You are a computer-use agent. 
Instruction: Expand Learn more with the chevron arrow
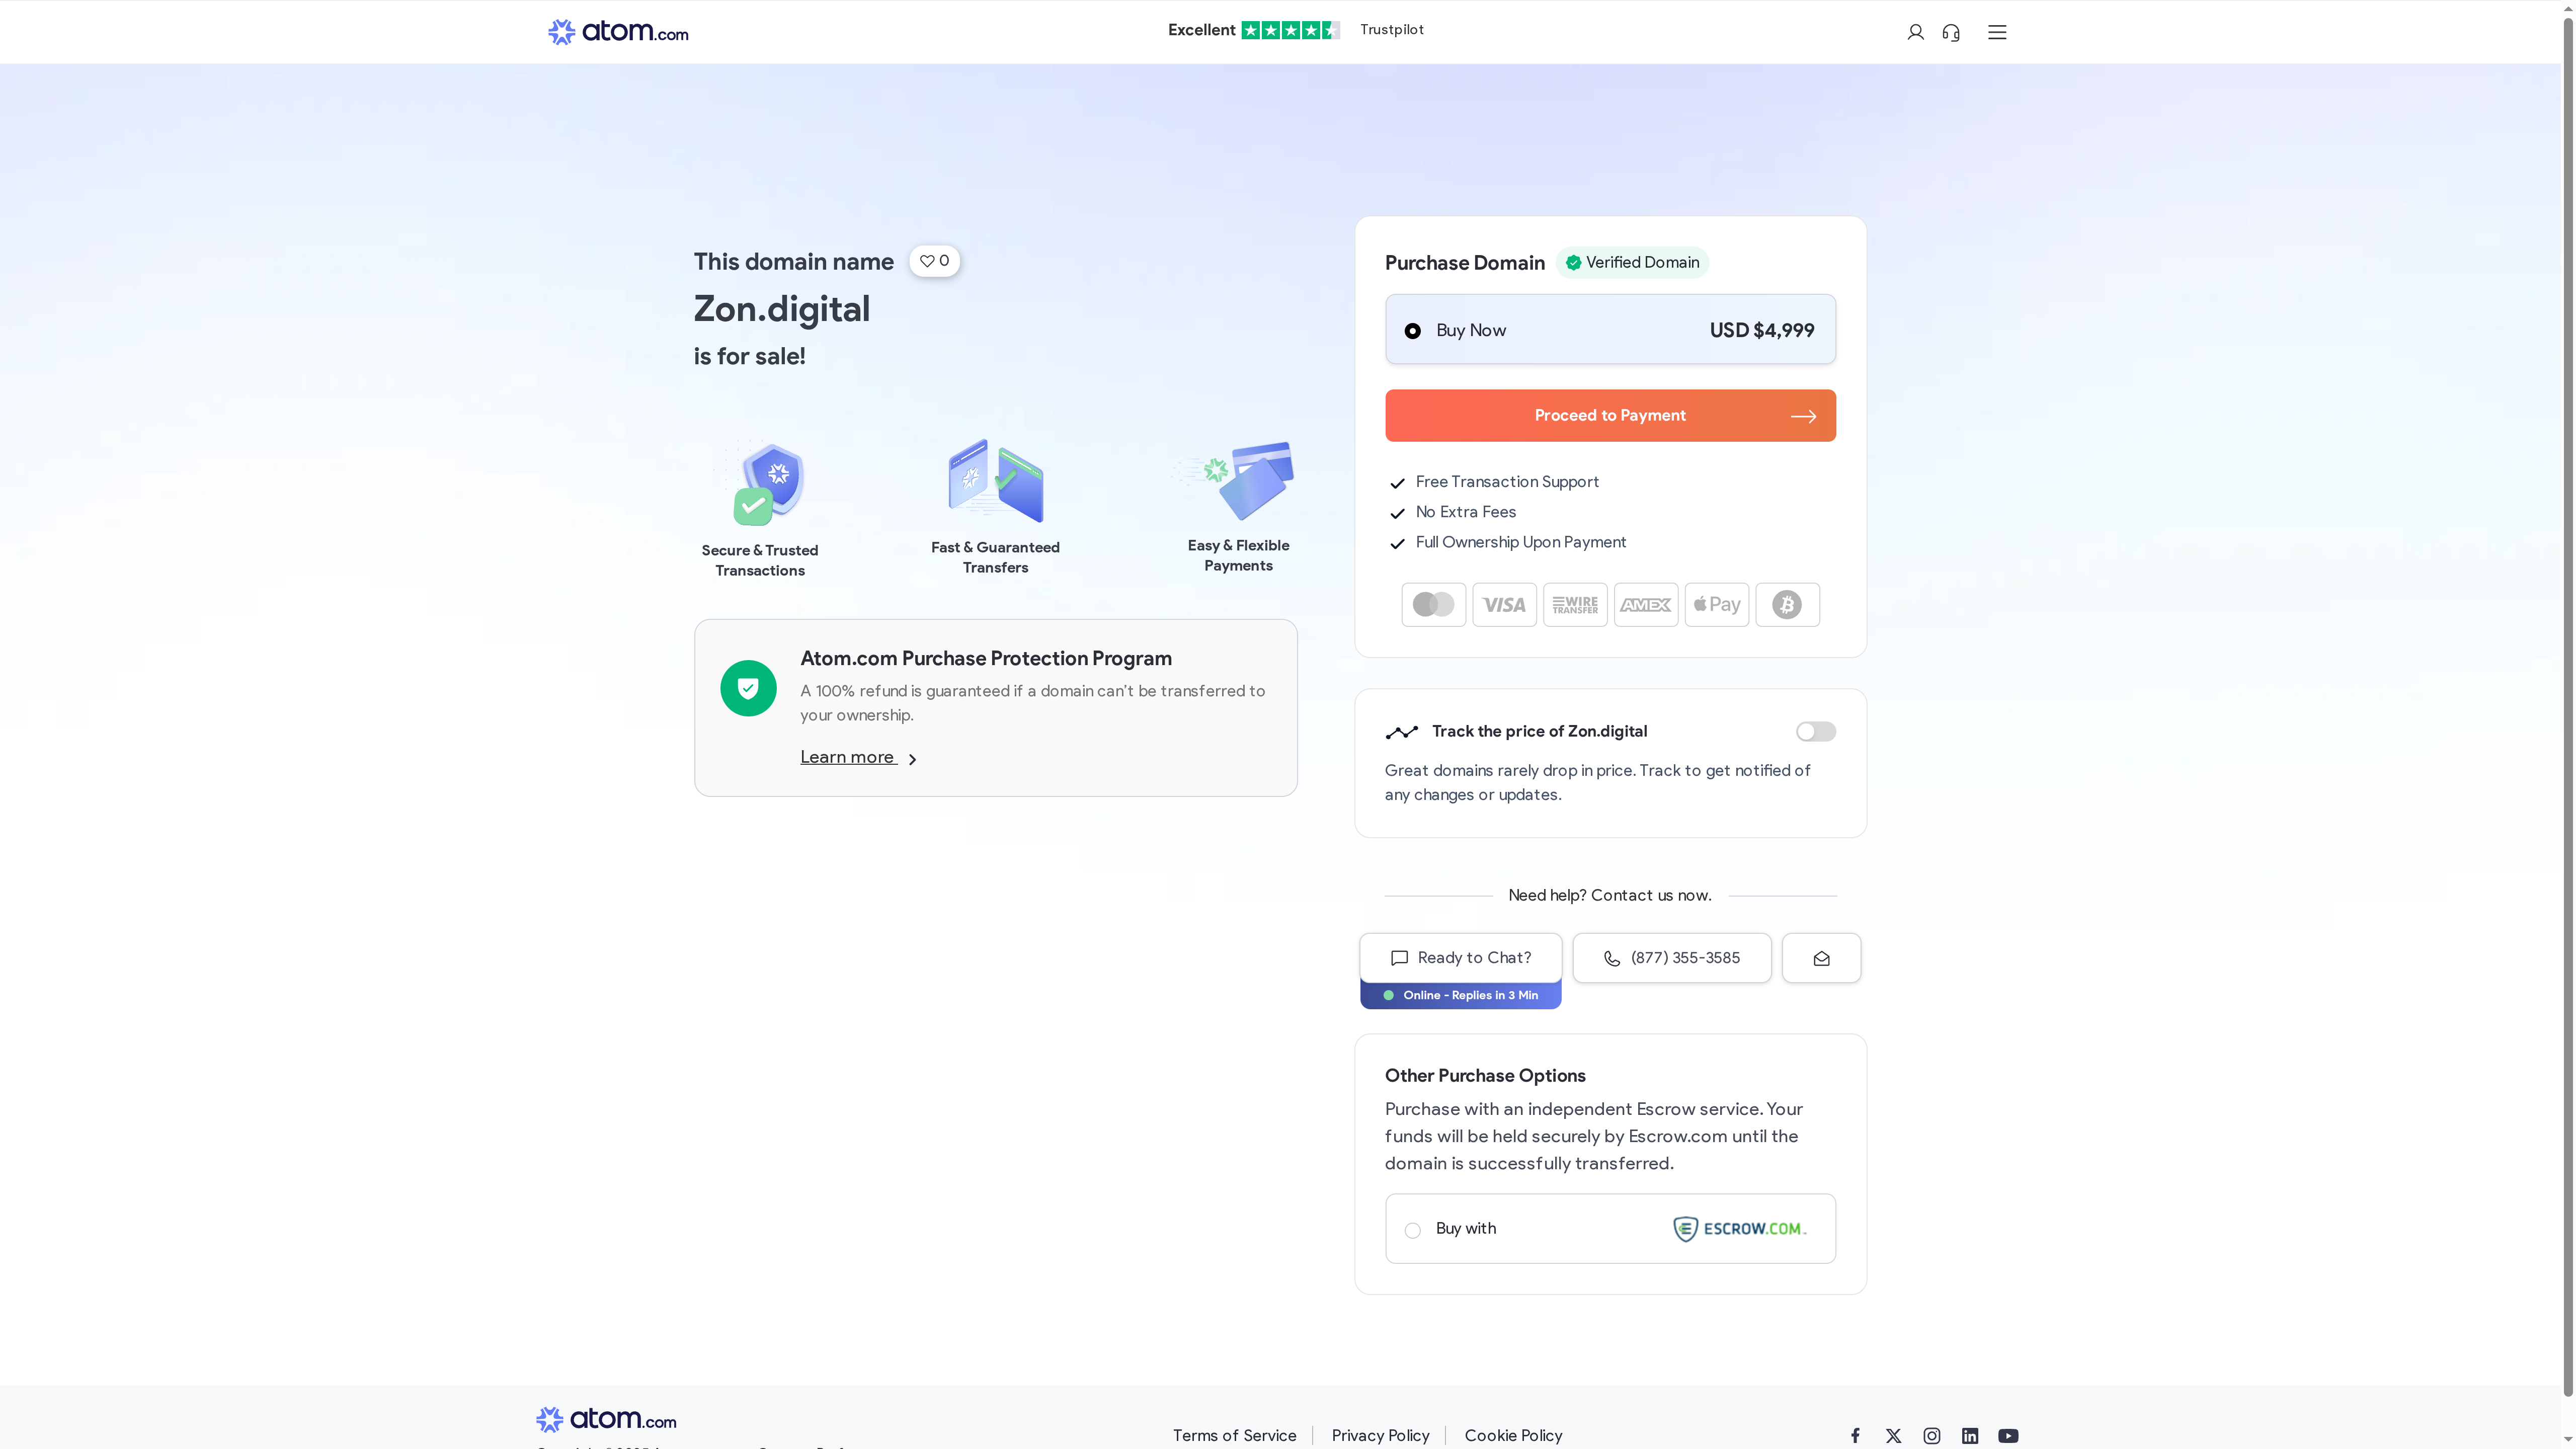click(912, 759)
